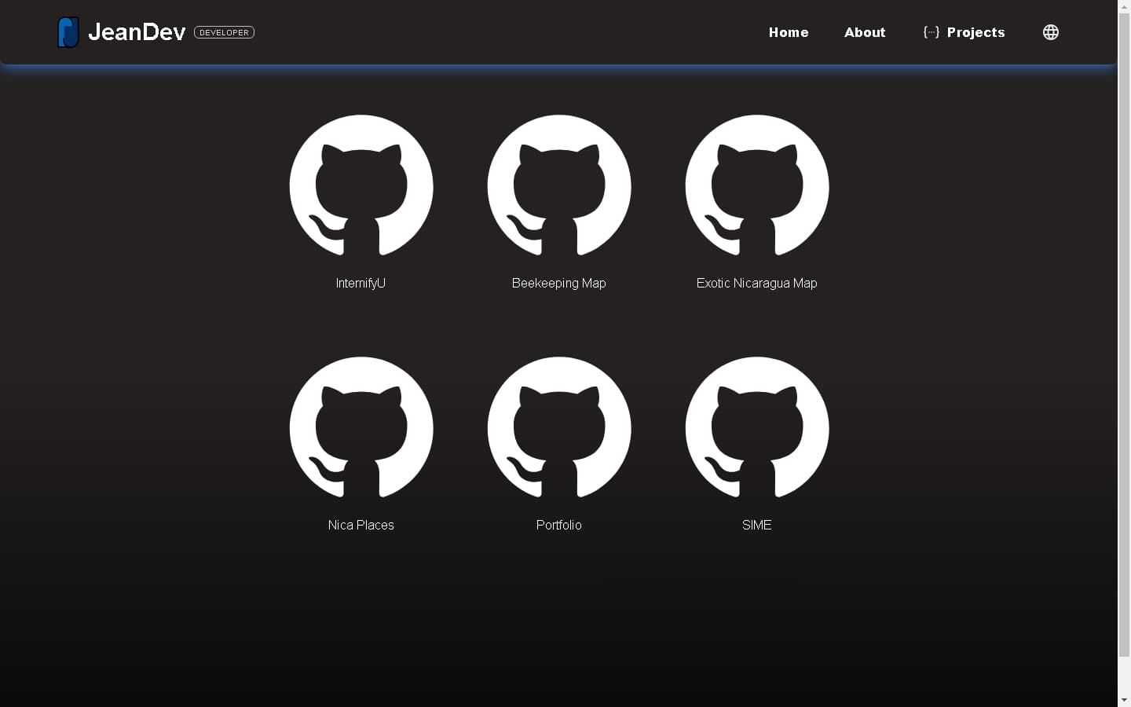Screen dimensions: 1131x707
Task: Open the Beekeeping Map text link
Action: 558,283
